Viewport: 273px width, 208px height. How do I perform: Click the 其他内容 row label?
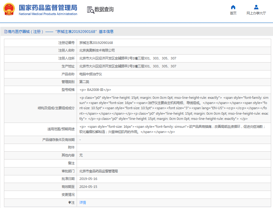tap(68, 155)
